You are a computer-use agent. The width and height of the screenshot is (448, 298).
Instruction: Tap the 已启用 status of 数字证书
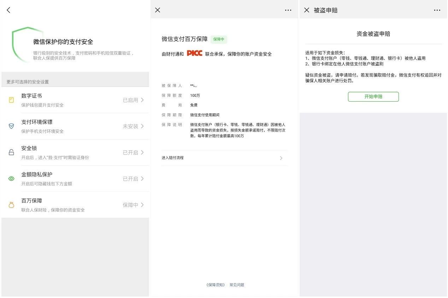click(130, 100)
